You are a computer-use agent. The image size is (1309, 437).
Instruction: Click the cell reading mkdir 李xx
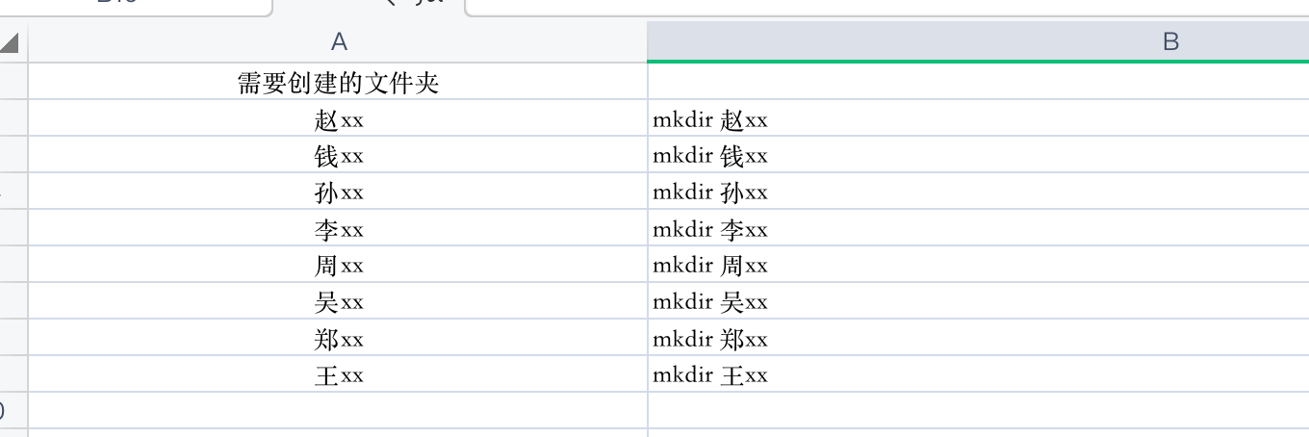(x=710, y=229)
